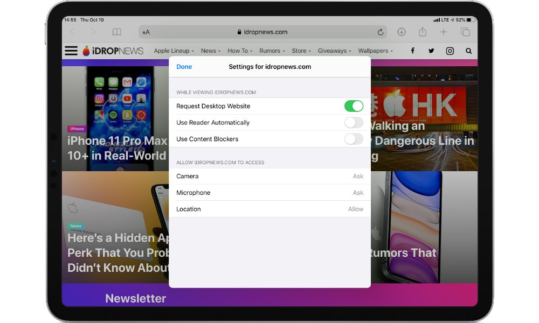
Task: Expand the Wallpapers dropdown
Action: (375, 51)
